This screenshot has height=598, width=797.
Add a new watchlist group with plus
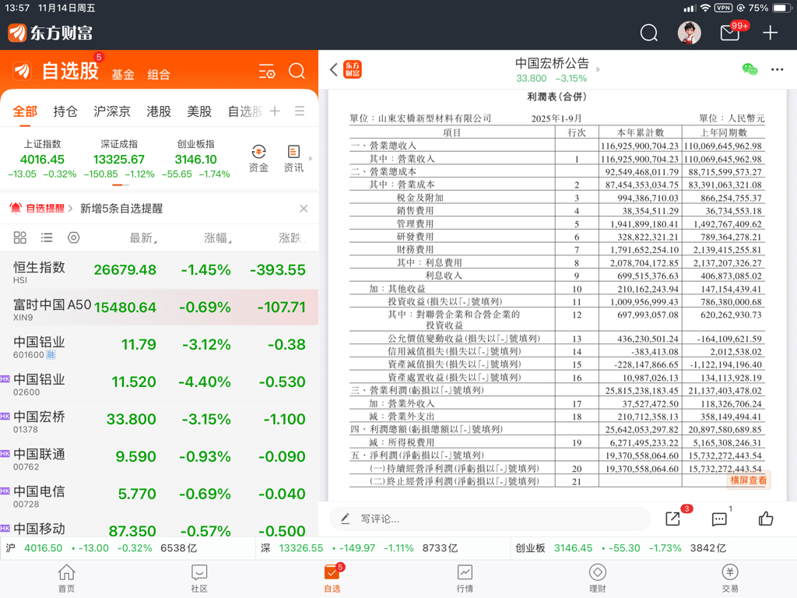click(x=275, y=111)
